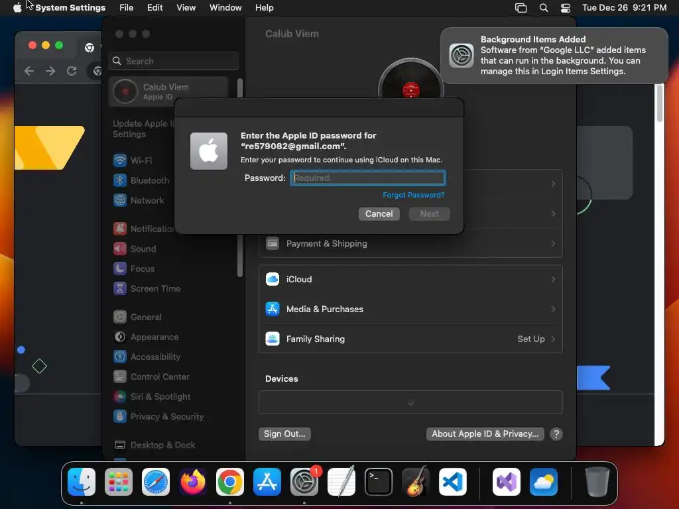This screenshot has height=509, width=679.
Task: Expand Media & Purchases chevron
Action: coord(553,309)
